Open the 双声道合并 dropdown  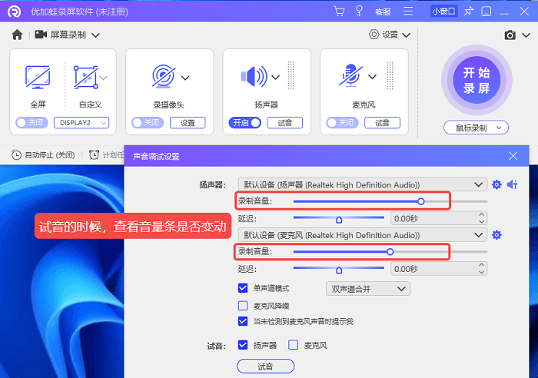point(368,289)
